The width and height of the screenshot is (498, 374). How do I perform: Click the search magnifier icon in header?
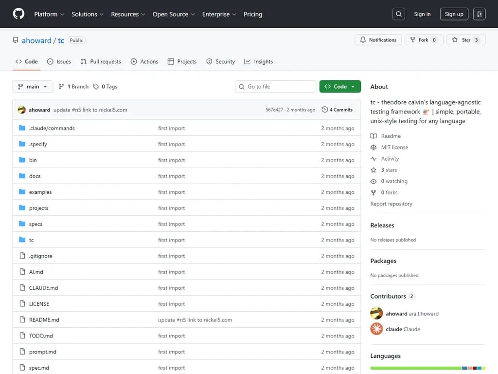click(x=399, y=14)
